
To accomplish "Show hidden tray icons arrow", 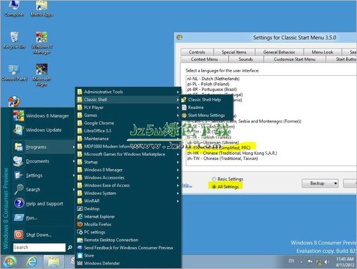I will [301, 262].
